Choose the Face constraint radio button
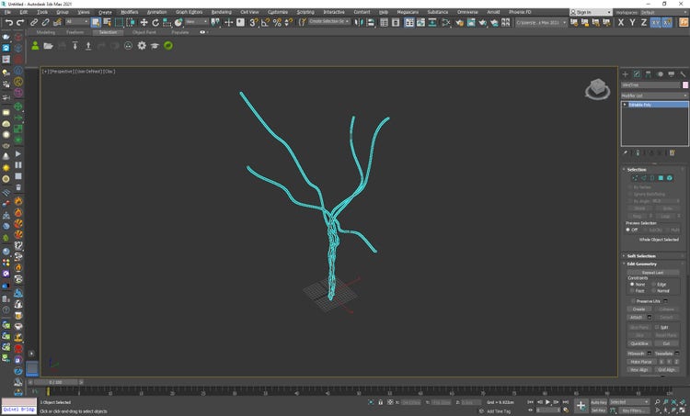690x416 pixels. pos(631,290)
